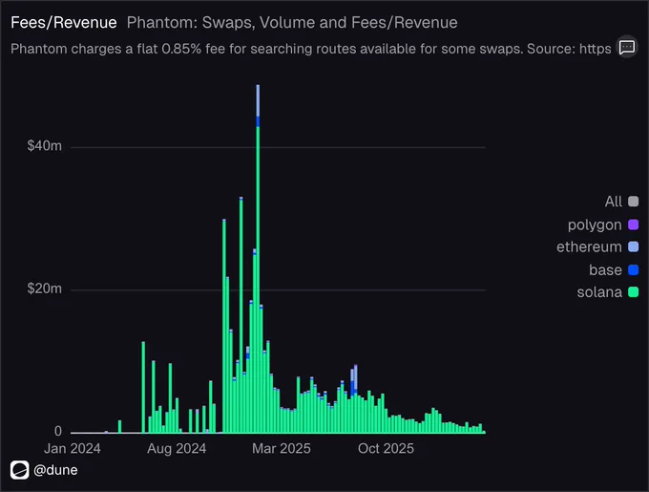The image size is (649, 492).
Task: Select the light-blue ethereum segment atop tallest bar
Action: coord(258,100)
